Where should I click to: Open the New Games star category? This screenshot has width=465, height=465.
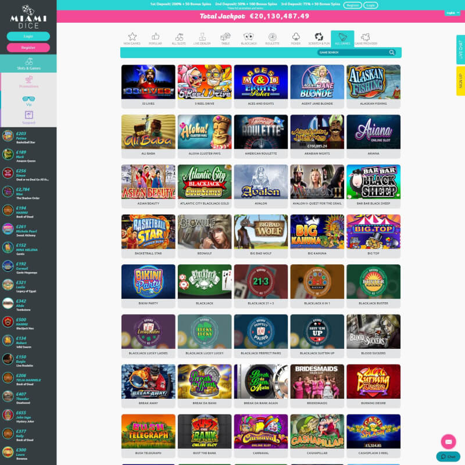pyautogui.click(x=132, y=38)
